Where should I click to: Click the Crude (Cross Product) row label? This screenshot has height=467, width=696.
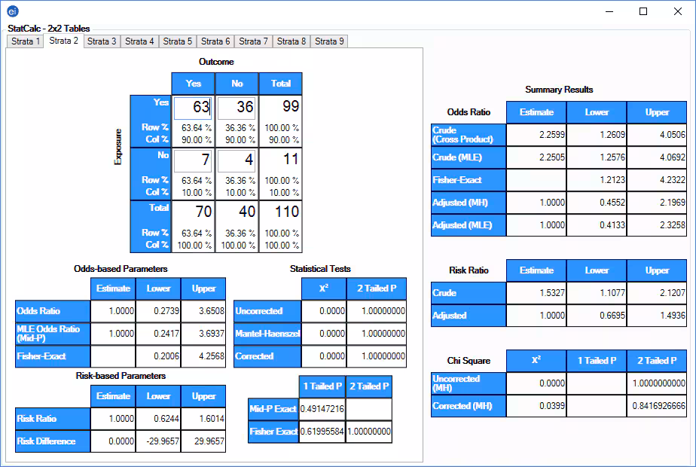[x=469, y=135]
